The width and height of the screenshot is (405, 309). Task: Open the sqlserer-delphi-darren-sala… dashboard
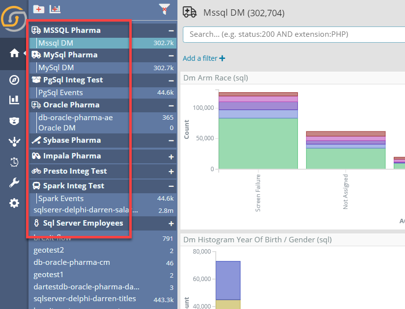point(103,210)
